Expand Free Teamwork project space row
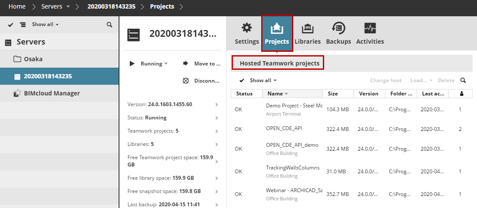This screenshot has height=208, width=477. (173, 161)
